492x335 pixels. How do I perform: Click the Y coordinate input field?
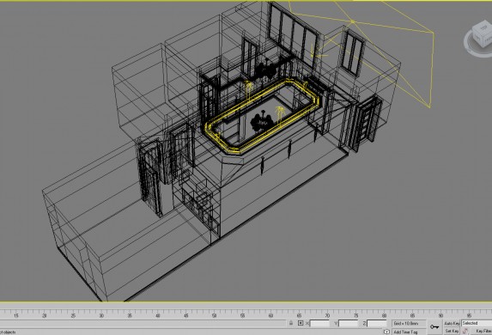[348, 323]
